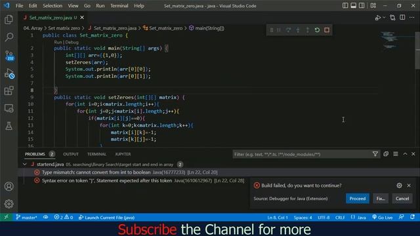Open the Run and Debug view

click(9, 73)
